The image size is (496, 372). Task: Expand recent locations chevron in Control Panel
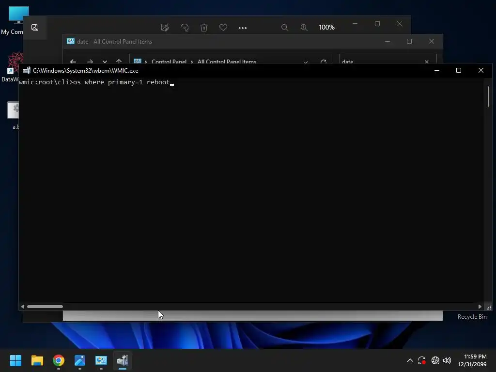(105, 62)
